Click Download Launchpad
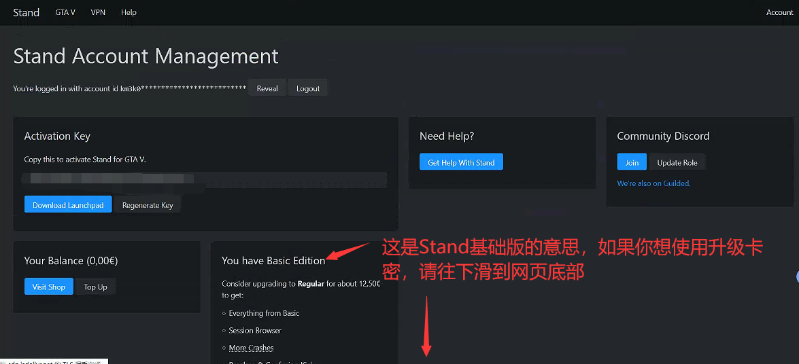 click(68, 205)
